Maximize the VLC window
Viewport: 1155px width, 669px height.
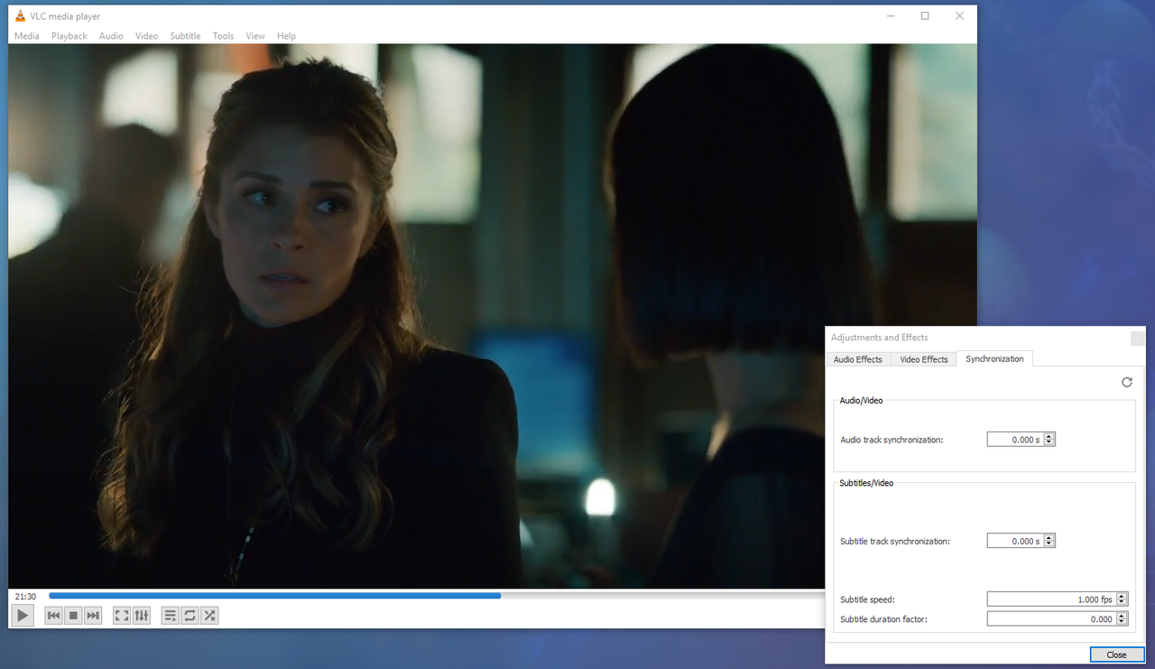pyautogui.click(x=925, y=16)
